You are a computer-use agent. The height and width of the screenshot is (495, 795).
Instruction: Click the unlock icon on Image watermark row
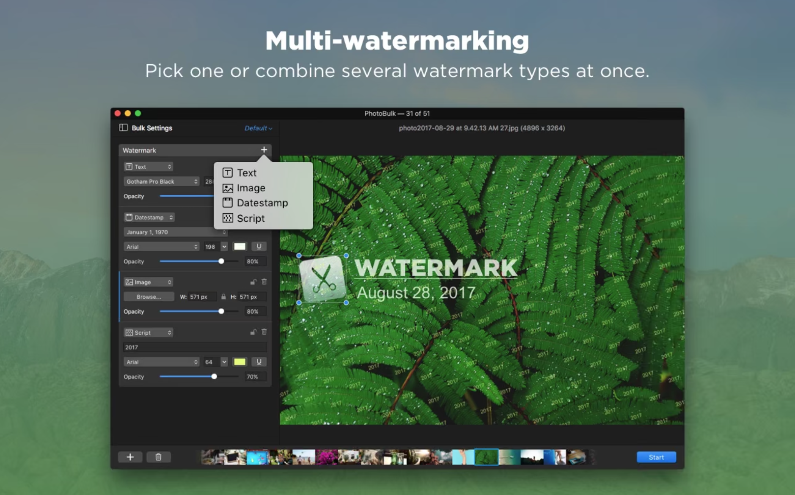[253, 282]
